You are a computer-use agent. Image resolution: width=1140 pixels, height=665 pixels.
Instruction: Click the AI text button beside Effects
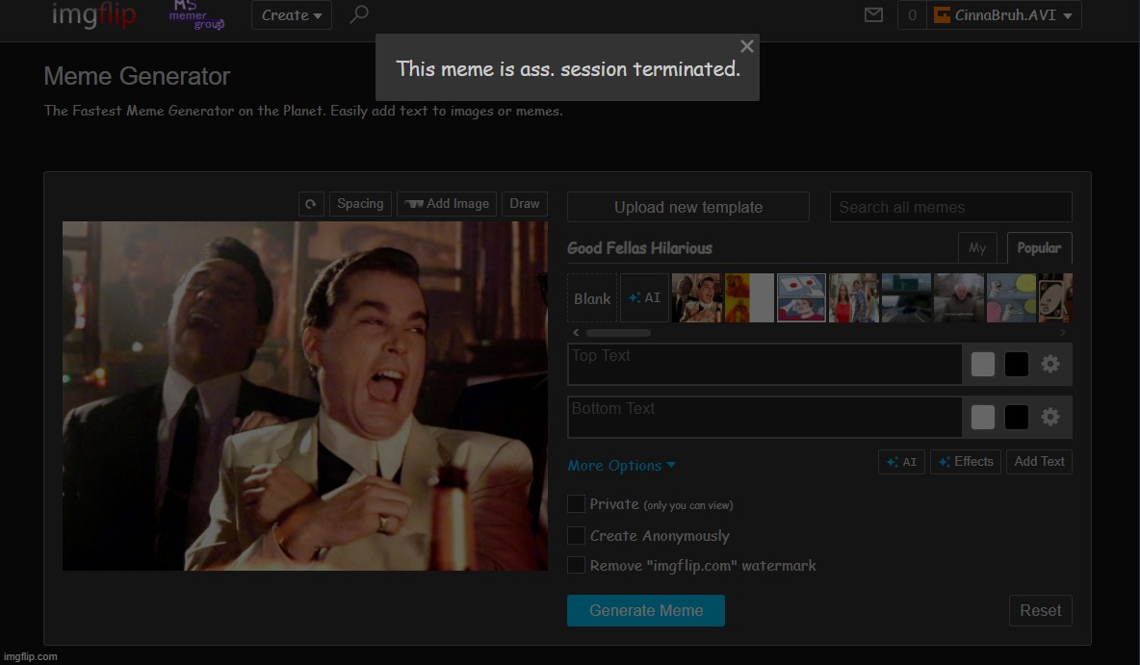tap(901, 462)
